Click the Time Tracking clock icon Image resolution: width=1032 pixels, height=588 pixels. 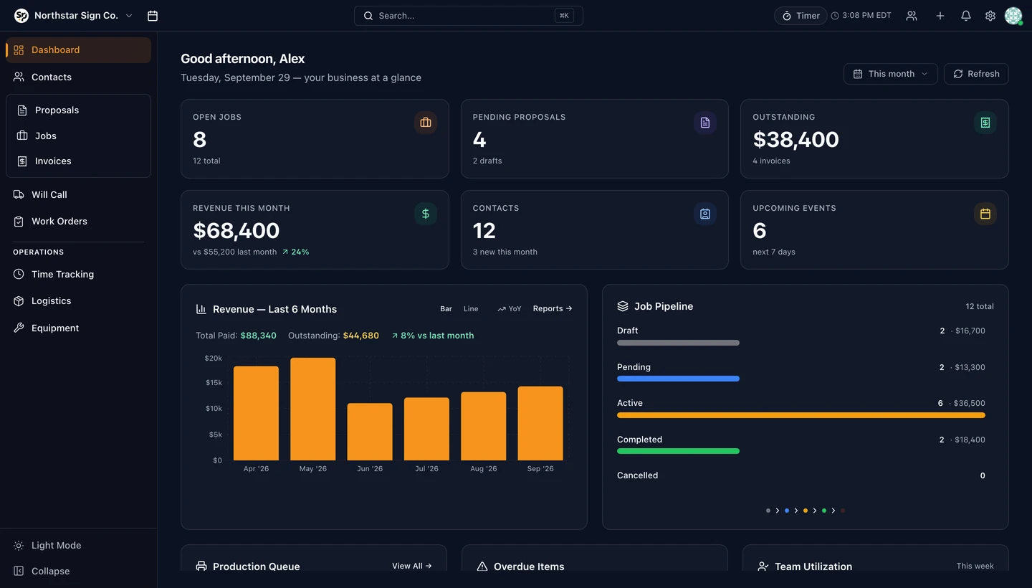point(19,274)
